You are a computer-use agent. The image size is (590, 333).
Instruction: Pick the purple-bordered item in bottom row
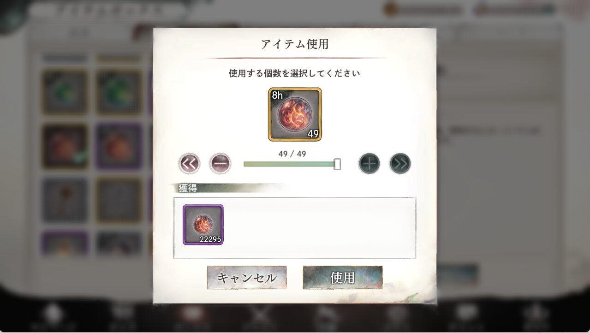pos(65,244)
